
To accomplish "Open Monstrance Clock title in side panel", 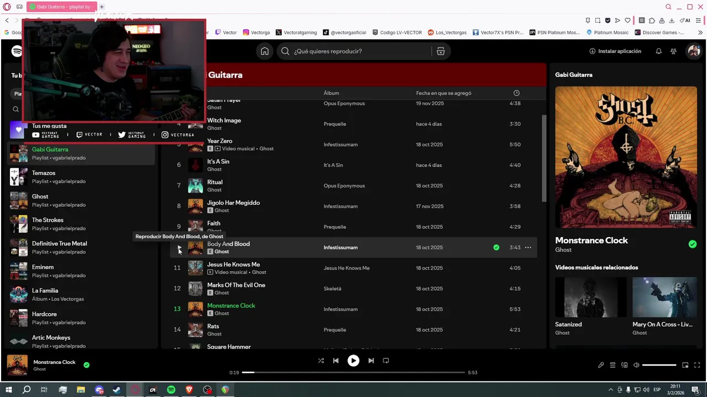I will [x=592, y=240].
